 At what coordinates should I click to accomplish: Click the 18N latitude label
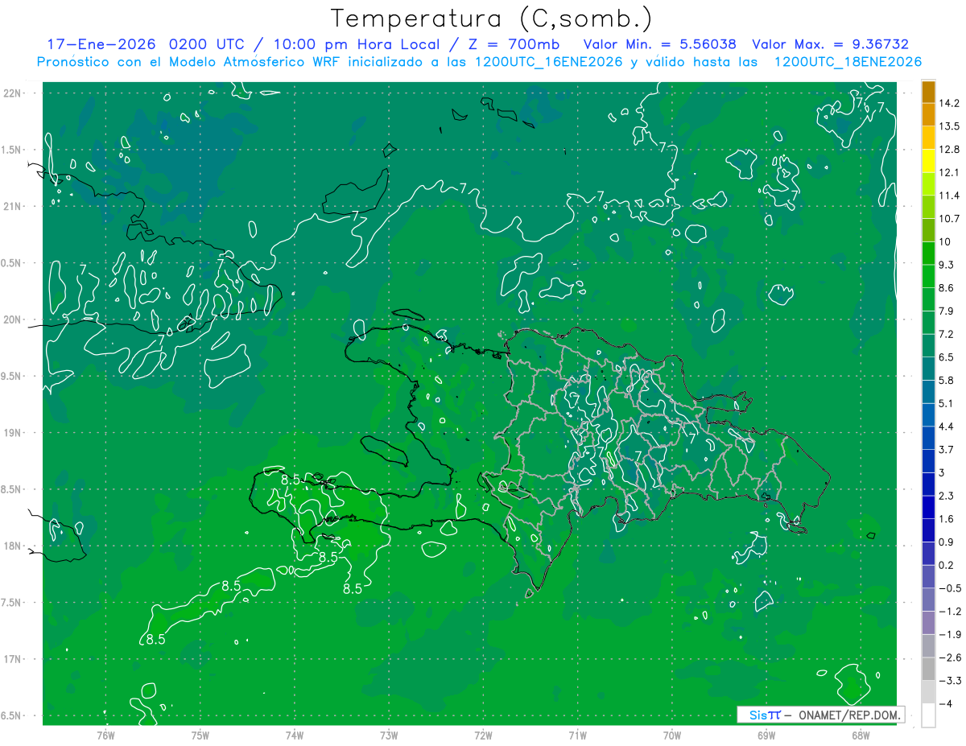[12, 546]
